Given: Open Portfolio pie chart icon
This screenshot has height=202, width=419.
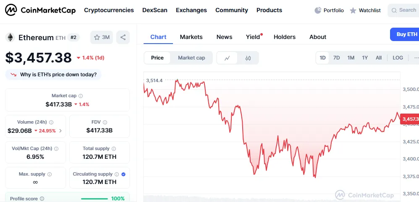Looking at the screenshot, I should point(318,10).
